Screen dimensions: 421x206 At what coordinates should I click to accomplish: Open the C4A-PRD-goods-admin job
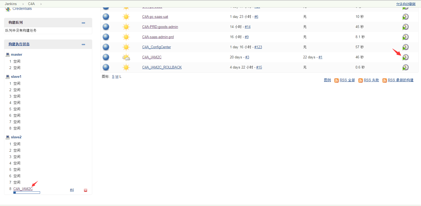pos(160,27)
